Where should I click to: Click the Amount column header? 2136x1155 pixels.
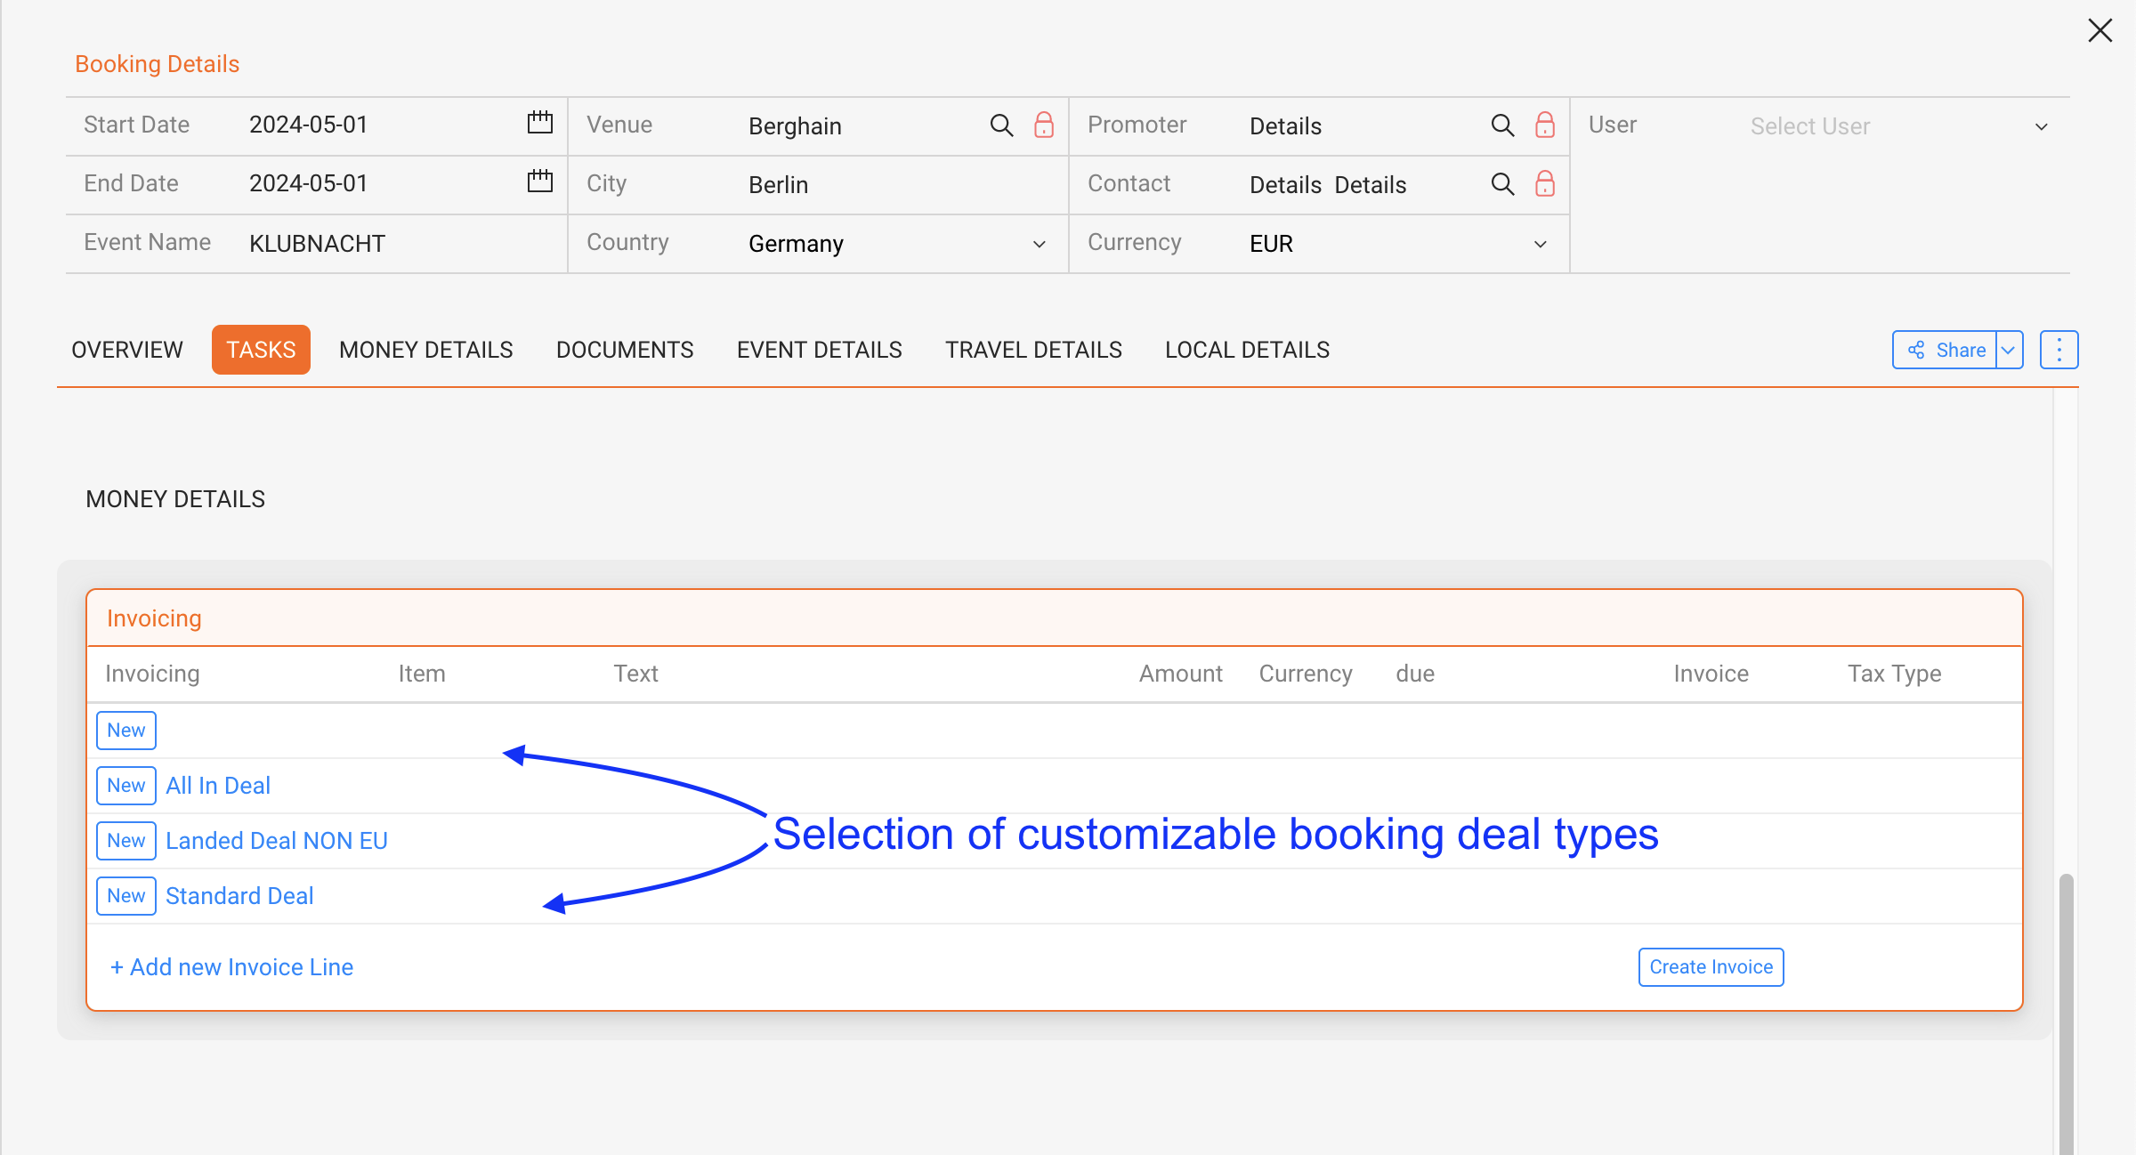click(x=1180, y=674)
